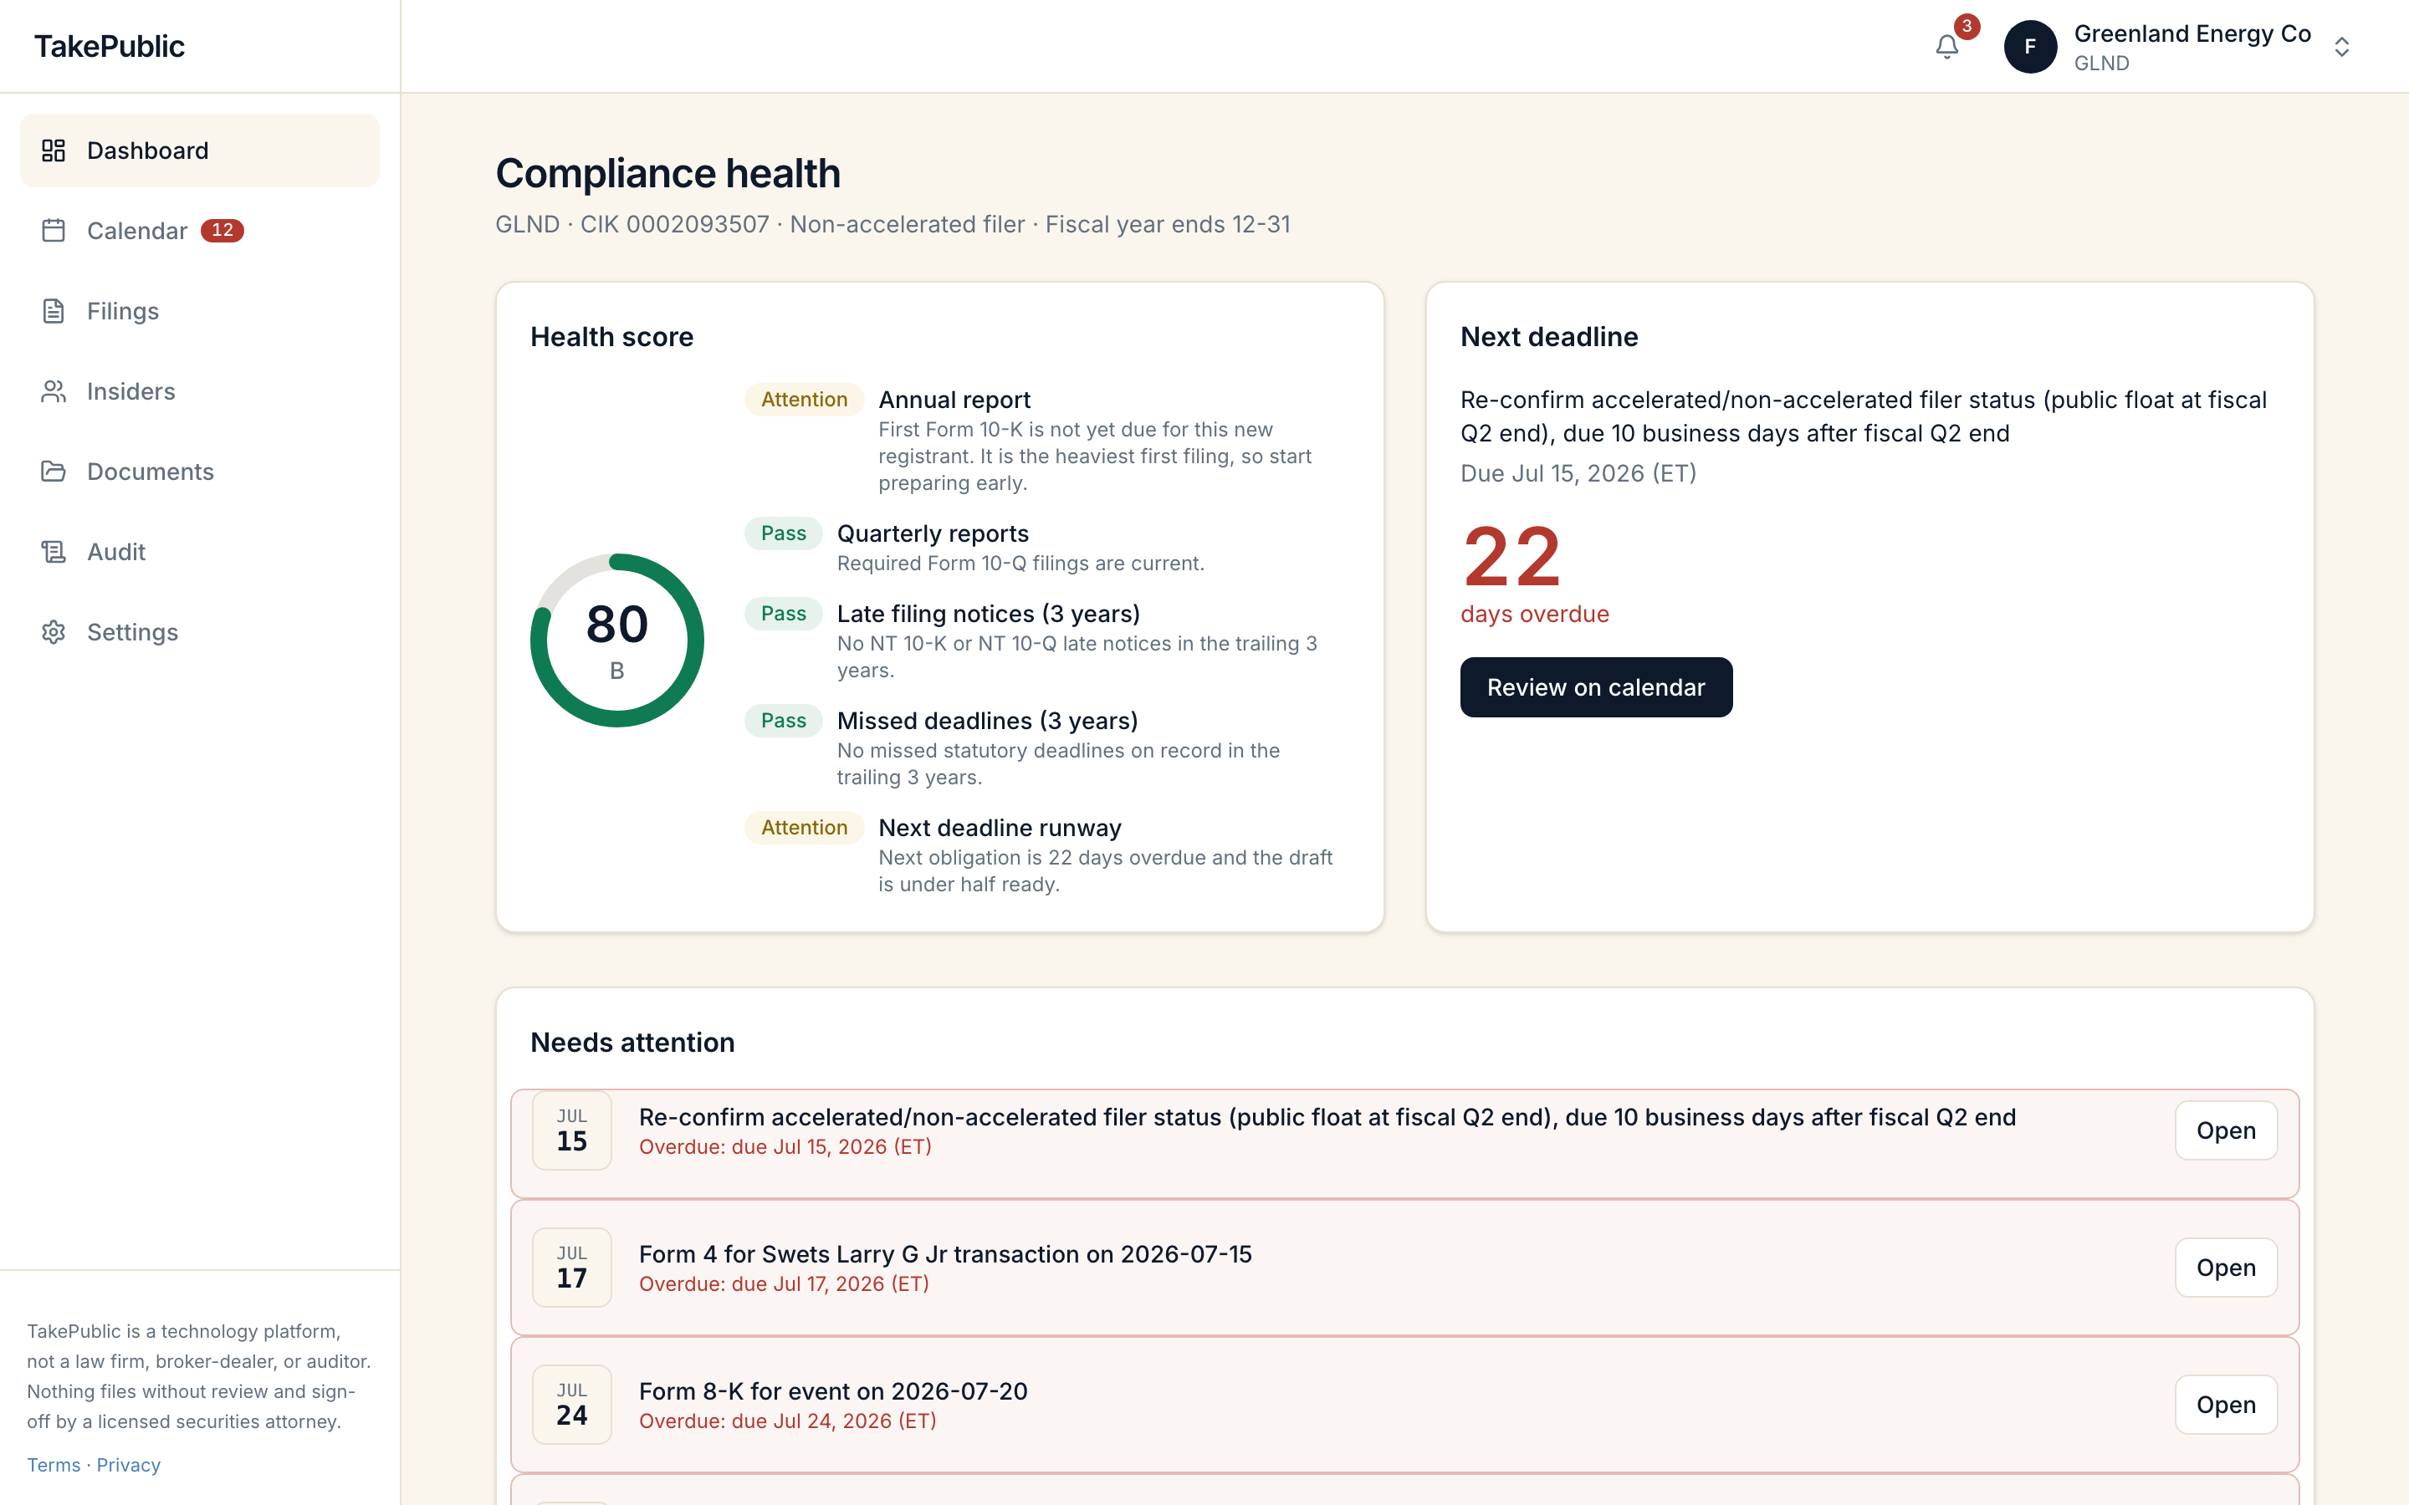Click the 'Annual report' check title

coord(954,399)
